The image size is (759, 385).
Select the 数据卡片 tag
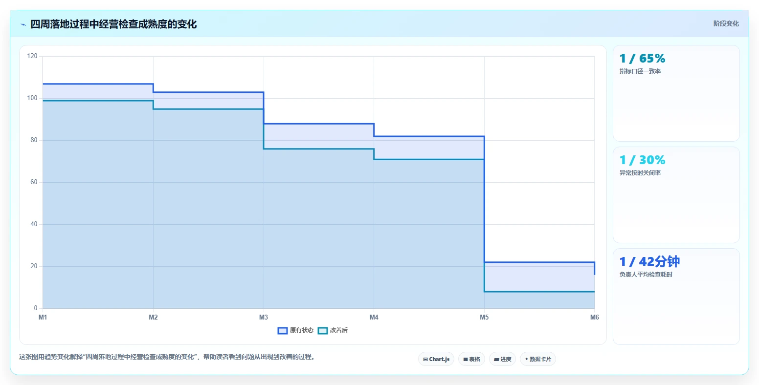(538, 359)
